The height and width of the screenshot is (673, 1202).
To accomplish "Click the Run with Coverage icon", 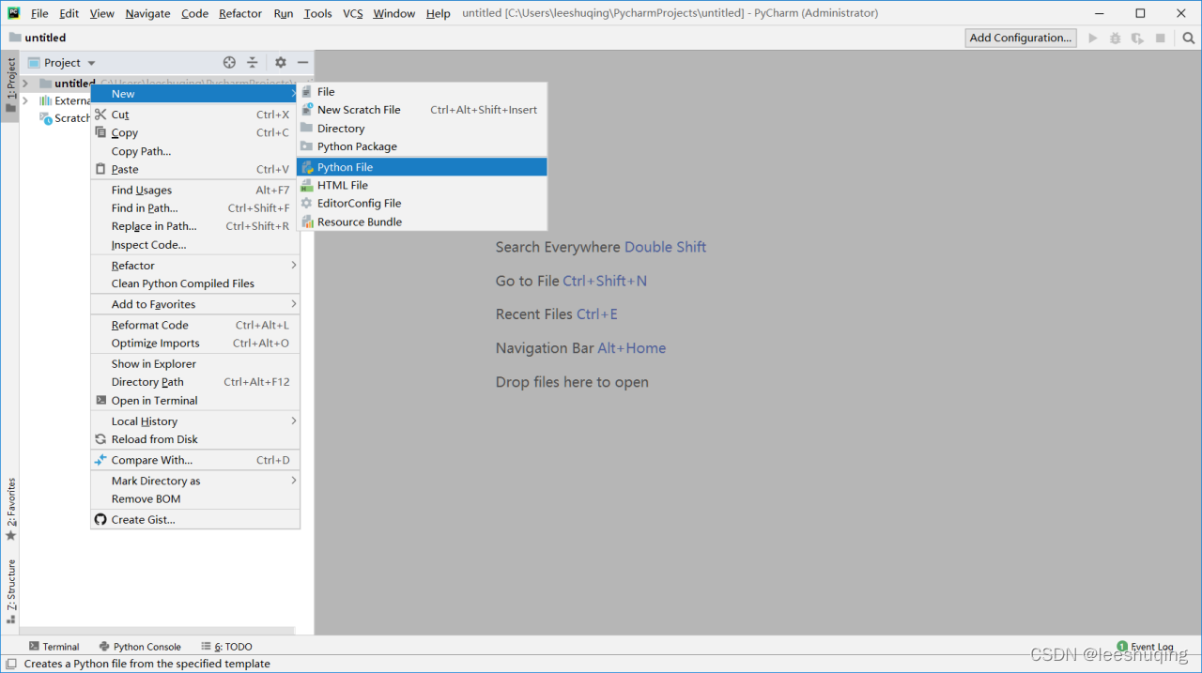I will [1137, 38].
